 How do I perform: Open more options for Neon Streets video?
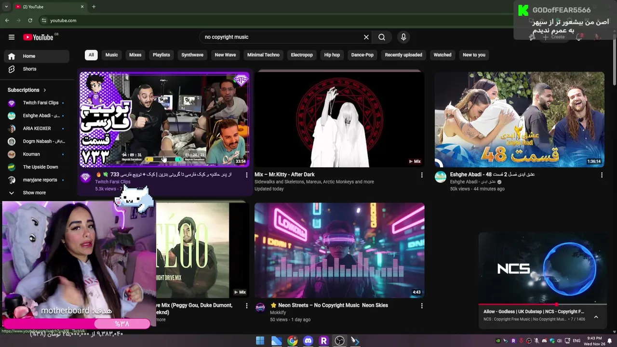pos(422,306)
